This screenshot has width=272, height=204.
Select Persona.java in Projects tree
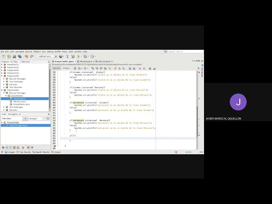coord(20,102)
